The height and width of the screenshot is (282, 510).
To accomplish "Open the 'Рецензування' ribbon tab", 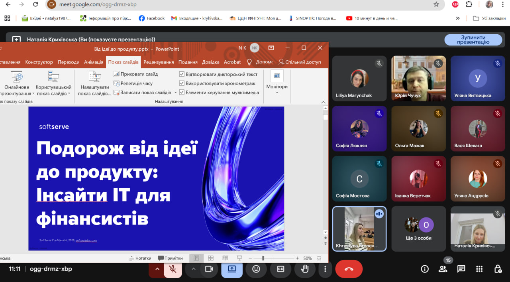I will point(159,62).
